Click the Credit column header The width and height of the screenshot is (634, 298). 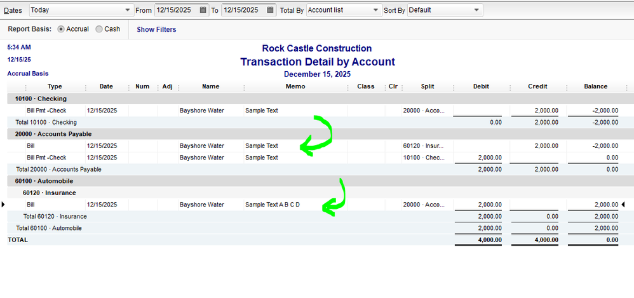point(538,86)
